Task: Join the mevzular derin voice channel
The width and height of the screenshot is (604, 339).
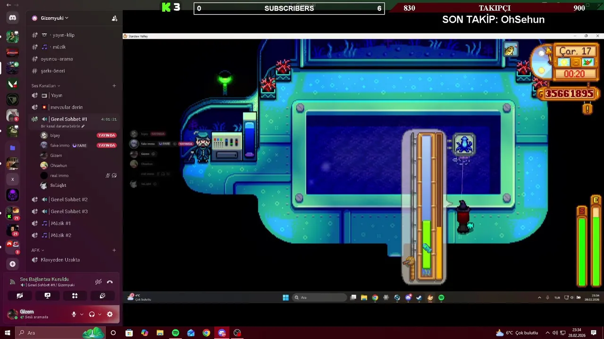Action: [x=73, y=107]
